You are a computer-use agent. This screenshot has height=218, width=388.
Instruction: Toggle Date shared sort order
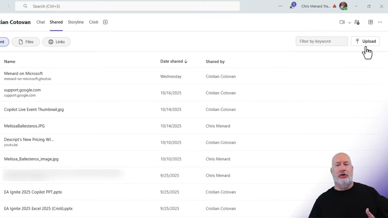point(174,61)
